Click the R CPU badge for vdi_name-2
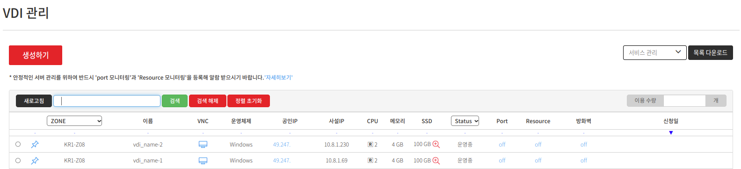741x169 pixels. (370, 145)
